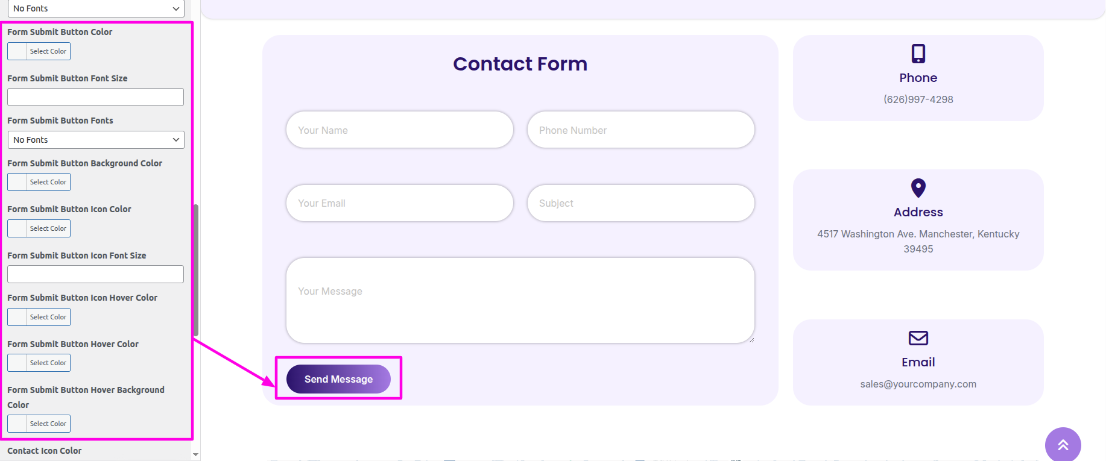Click the envelope Email icon
The image size is (1106, 461).
(918, 338)
